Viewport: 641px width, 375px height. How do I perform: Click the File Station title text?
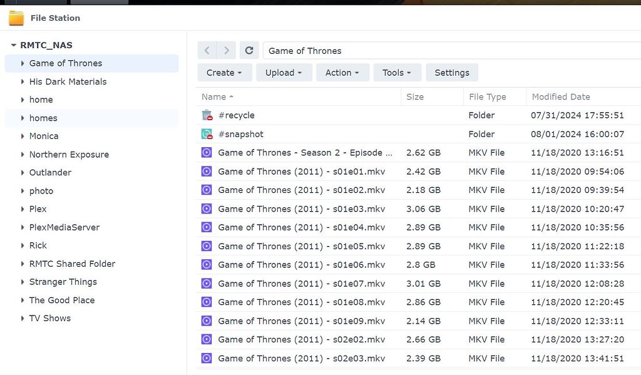55,18
